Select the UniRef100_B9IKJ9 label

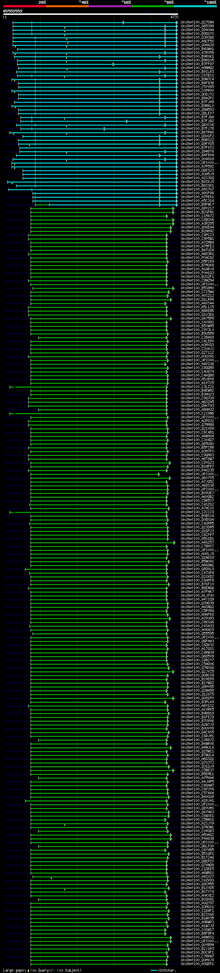[x=197, y=182]
